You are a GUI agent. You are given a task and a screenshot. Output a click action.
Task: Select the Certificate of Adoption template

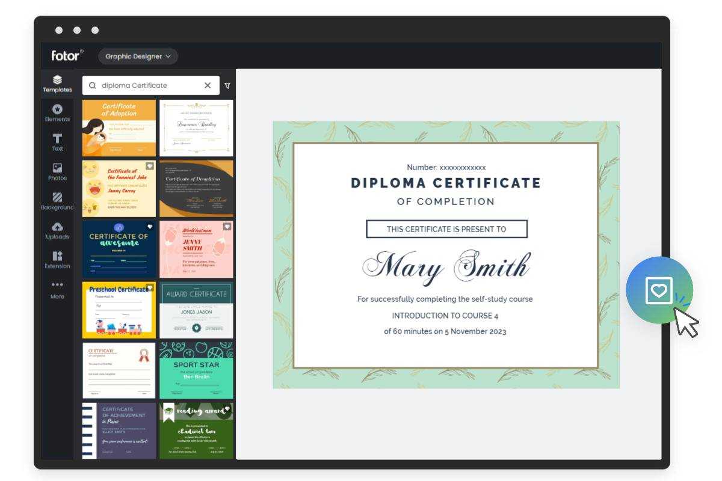[119, 128]
